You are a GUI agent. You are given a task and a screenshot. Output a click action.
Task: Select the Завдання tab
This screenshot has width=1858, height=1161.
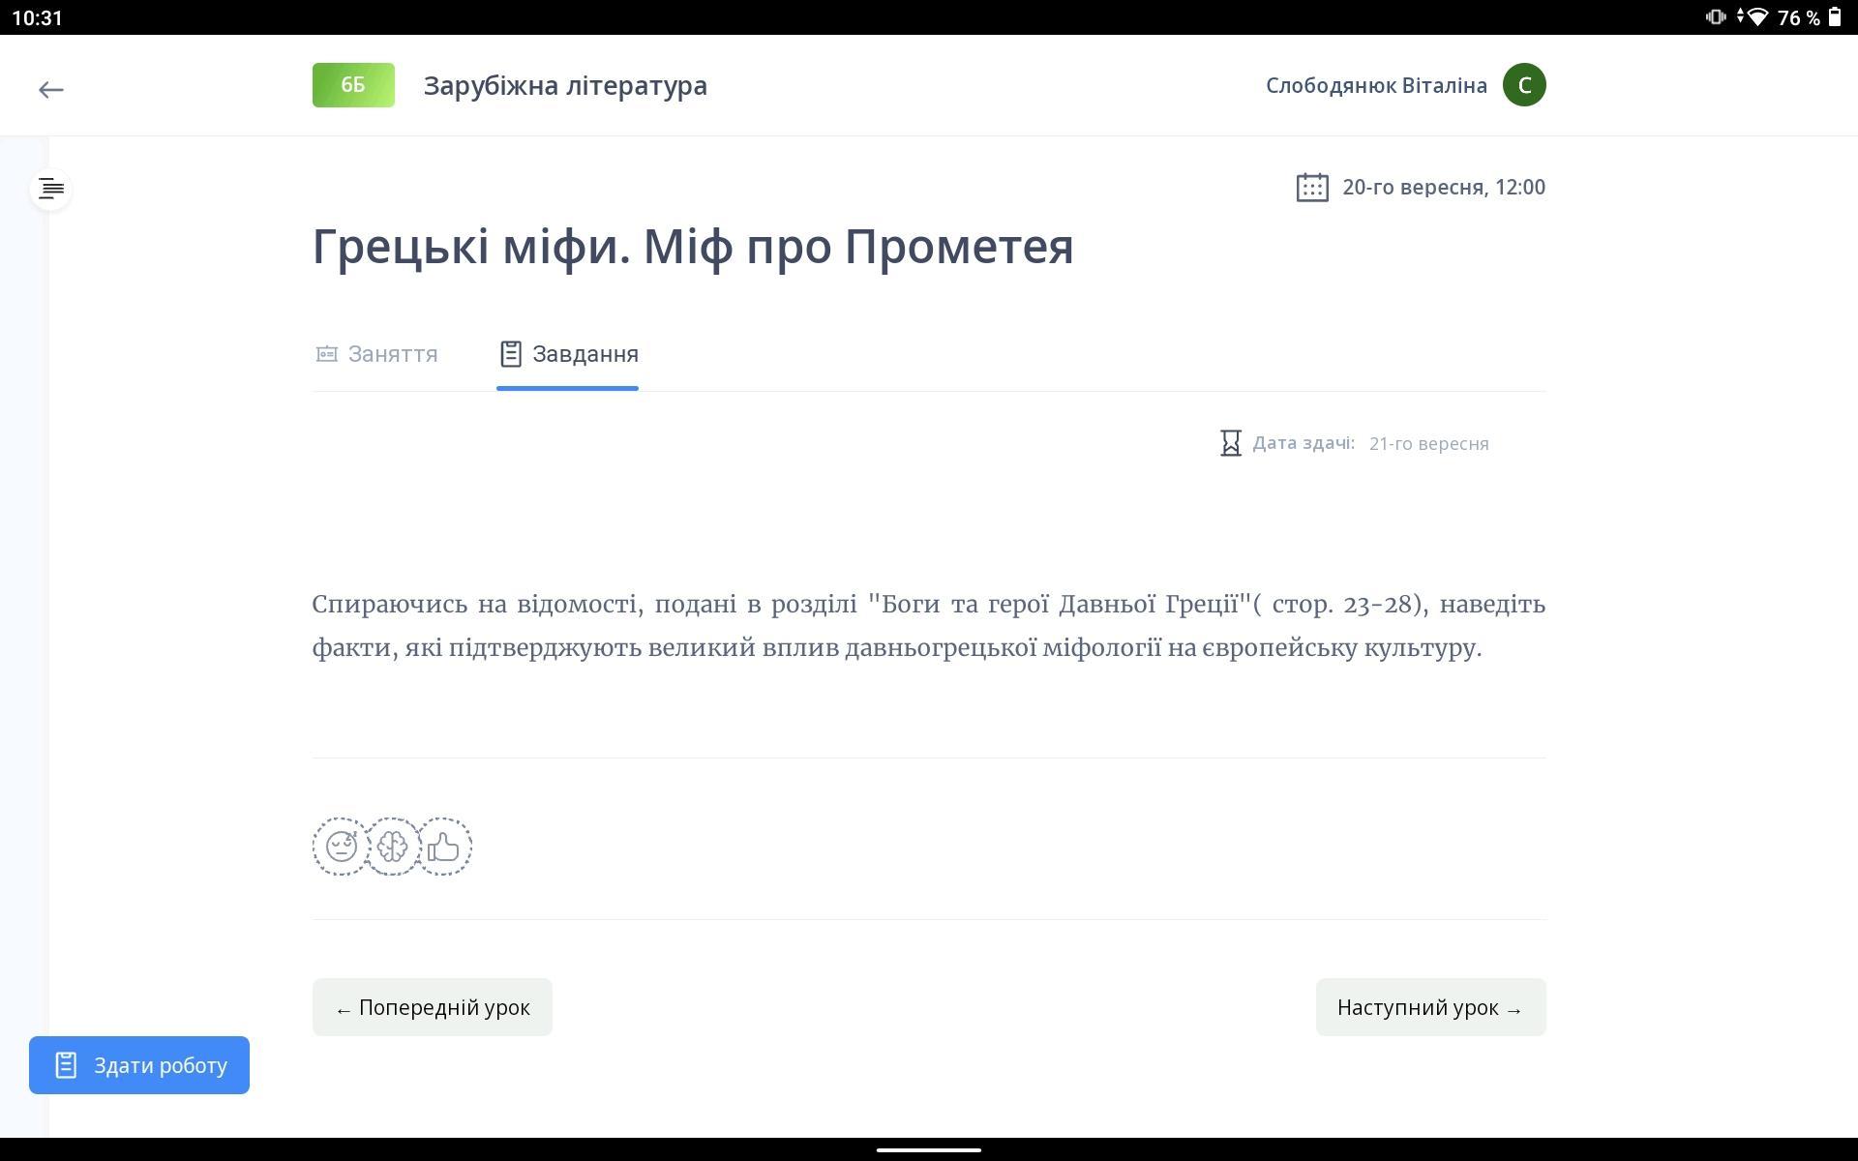(568, 354)
